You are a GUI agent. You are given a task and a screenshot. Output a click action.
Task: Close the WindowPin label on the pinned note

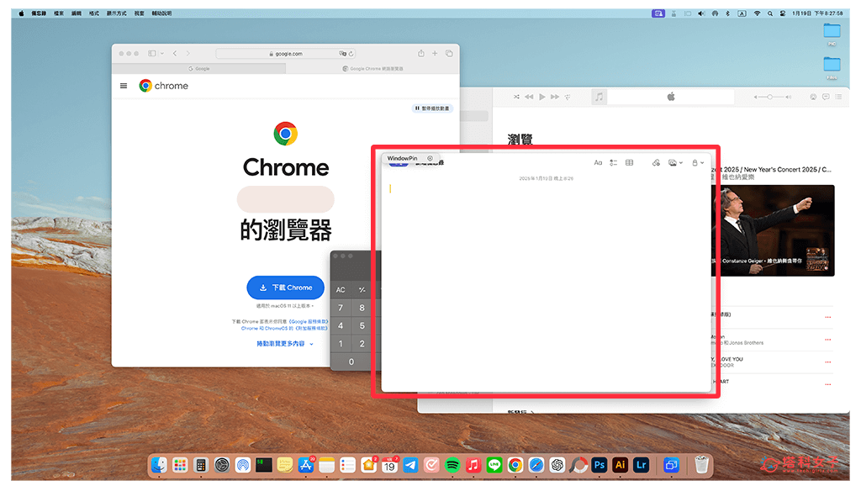pos(430,158)
